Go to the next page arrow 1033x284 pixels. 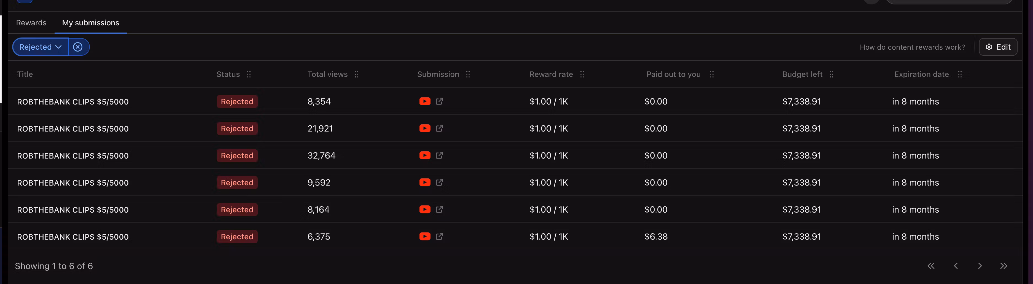coord(980,266)
